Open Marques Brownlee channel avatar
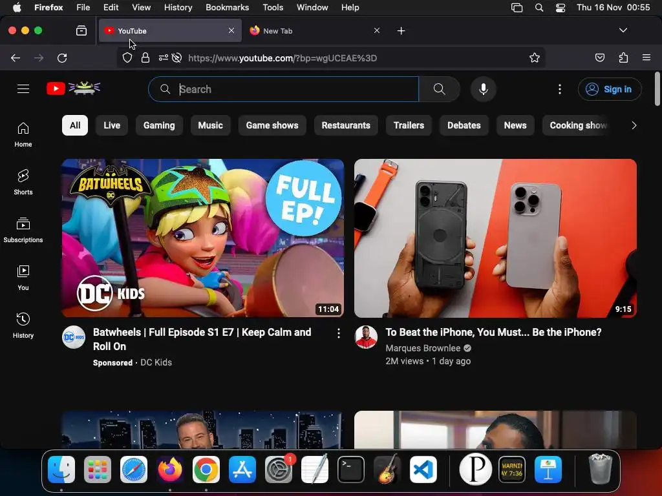This screenshot has height=496, width=662. (366, 337)
